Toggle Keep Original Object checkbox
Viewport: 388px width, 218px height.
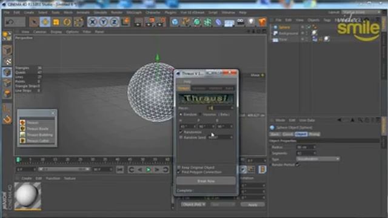point(179,167)
